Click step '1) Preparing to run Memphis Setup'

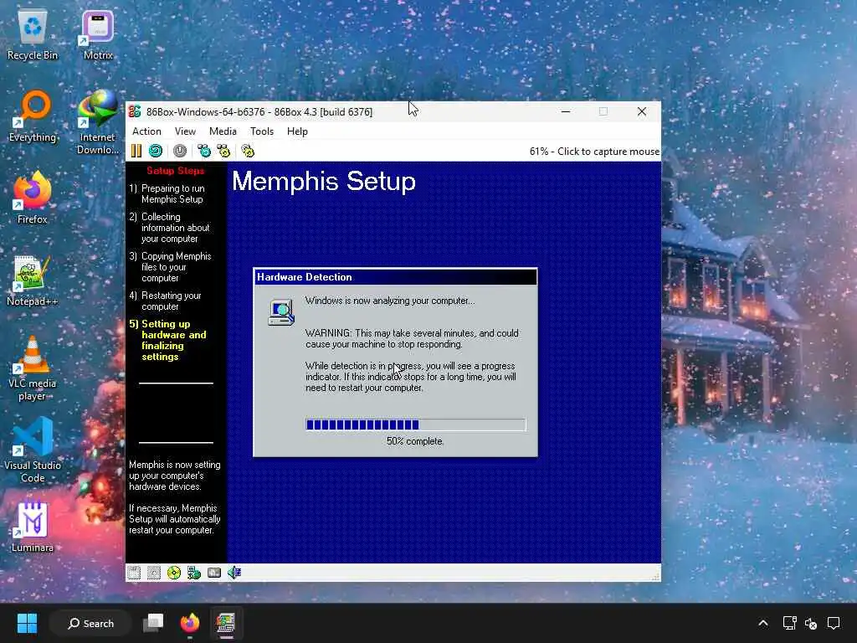[167, 194]
